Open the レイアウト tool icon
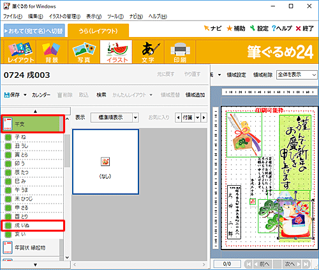Image resolution: width=319 pixels, height=270 pixels. [x=20, y=52]
